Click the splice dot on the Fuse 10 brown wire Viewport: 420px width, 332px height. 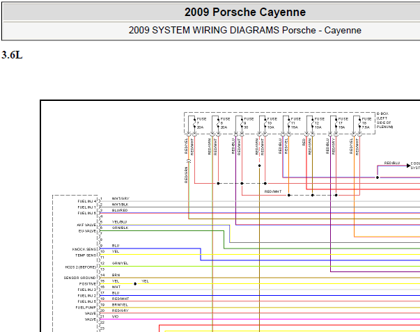[x=259, y=166]
